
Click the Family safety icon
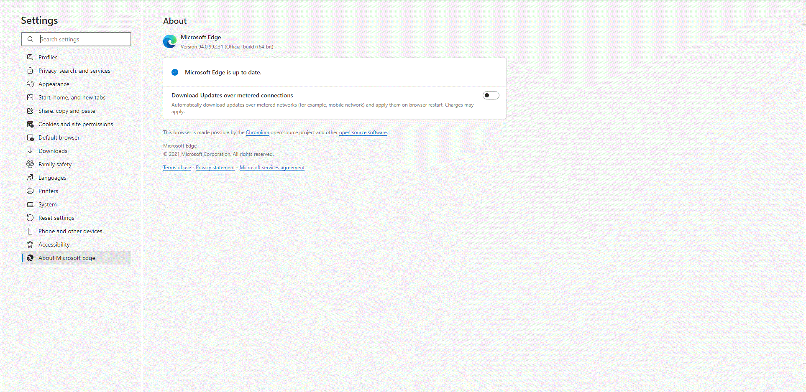(x=30, y=164)
